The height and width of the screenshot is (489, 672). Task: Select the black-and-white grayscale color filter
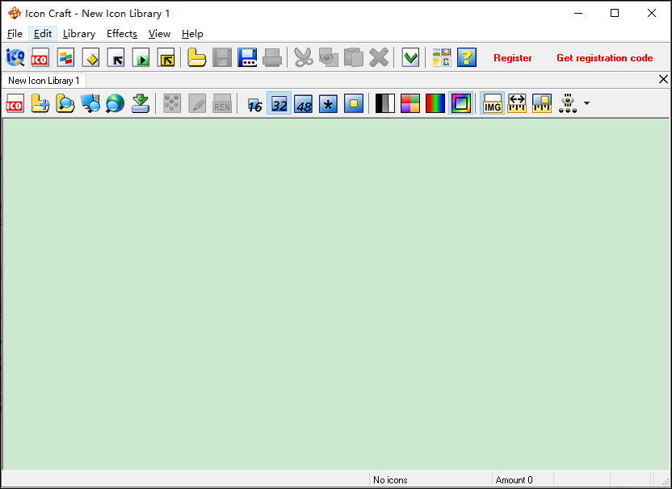click(x=384, y=103)
